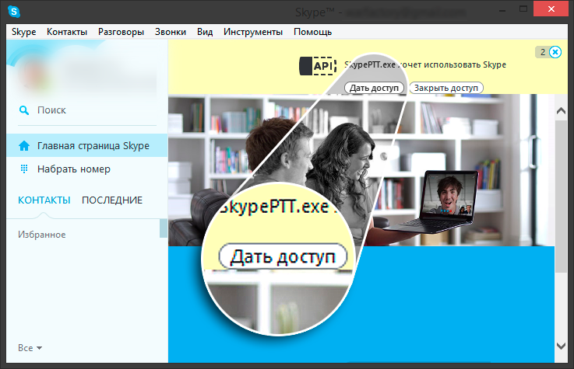Grant access with Дать доступ button
The width and height of the screenshot is (574, 369).
coord(374,88)
